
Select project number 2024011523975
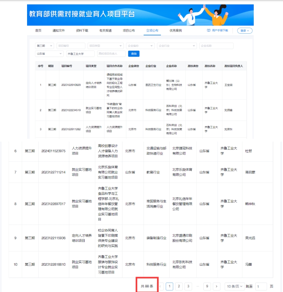[x=54, y=151]
